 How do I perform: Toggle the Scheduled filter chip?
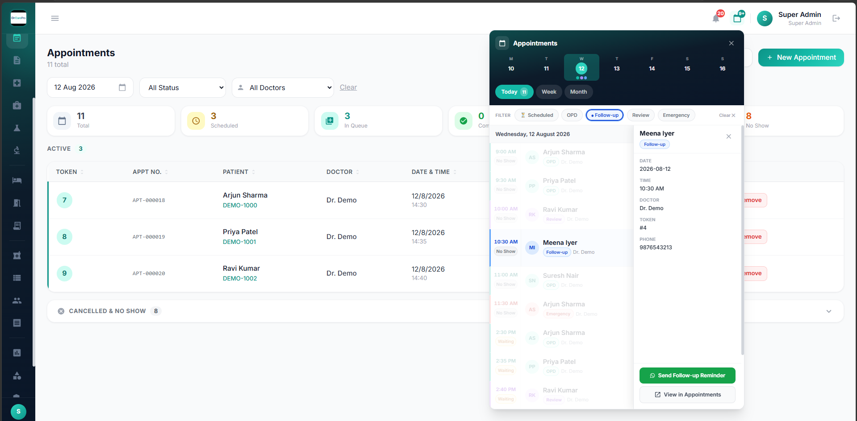[537, 115]
